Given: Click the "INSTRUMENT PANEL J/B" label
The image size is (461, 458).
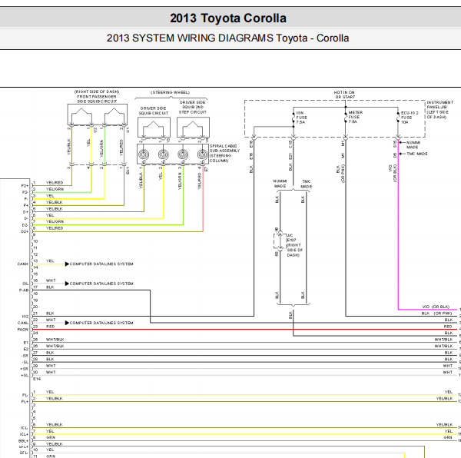Looking at the screenshot, I should pos(439,105).
